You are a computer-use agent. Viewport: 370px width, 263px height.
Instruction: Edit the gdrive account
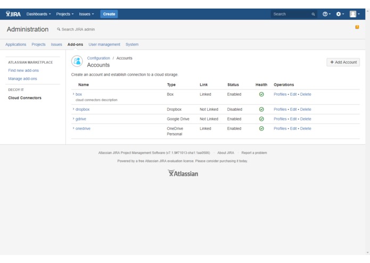click(293, 119)
